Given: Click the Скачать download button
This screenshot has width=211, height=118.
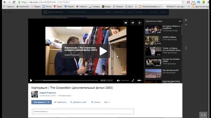Looking at the screenshot, I should click(96, 102).
